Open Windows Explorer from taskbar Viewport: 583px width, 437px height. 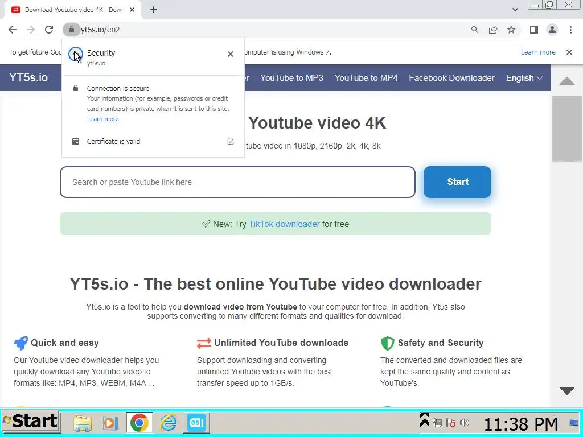tap(82, 423)
